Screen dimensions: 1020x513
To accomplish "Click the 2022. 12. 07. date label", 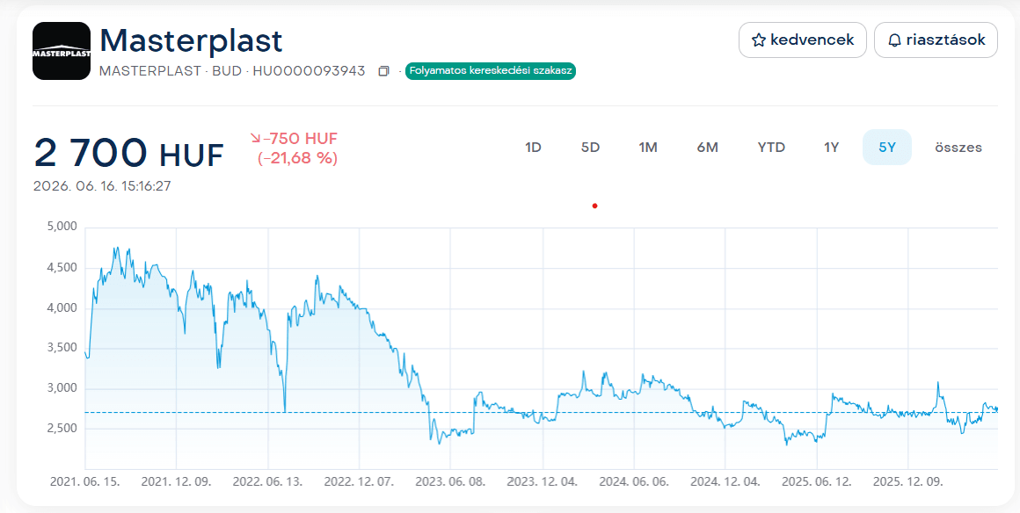I will (x=359, y=482).
